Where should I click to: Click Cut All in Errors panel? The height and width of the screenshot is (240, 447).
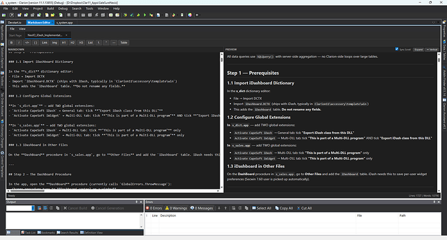304,208
